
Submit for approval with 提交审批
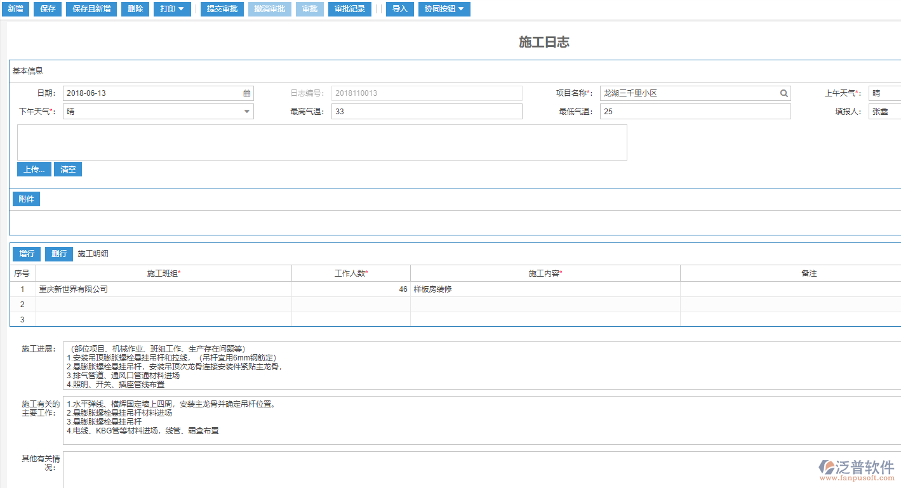[222, 9]
